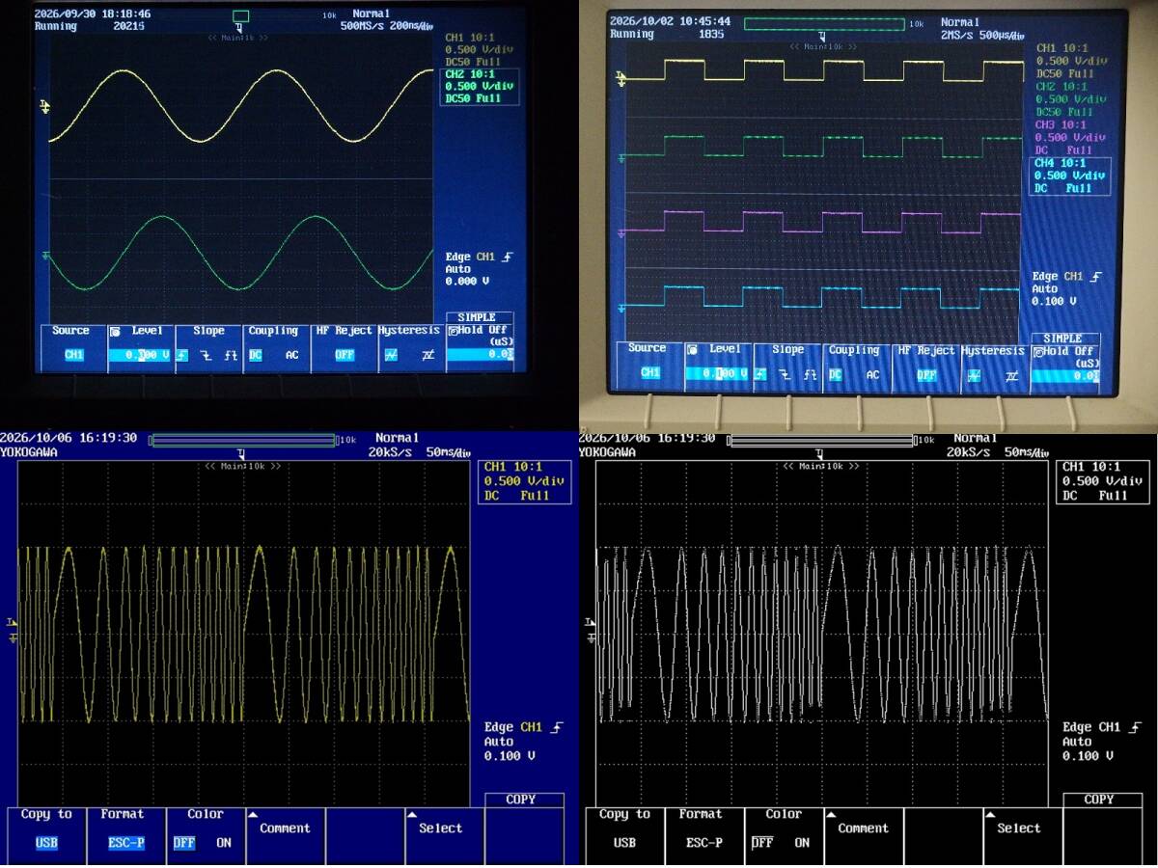Expand Comment submenu on blue screen
The height and width of the screenshot is (868, 1158).
click(285, 835)
